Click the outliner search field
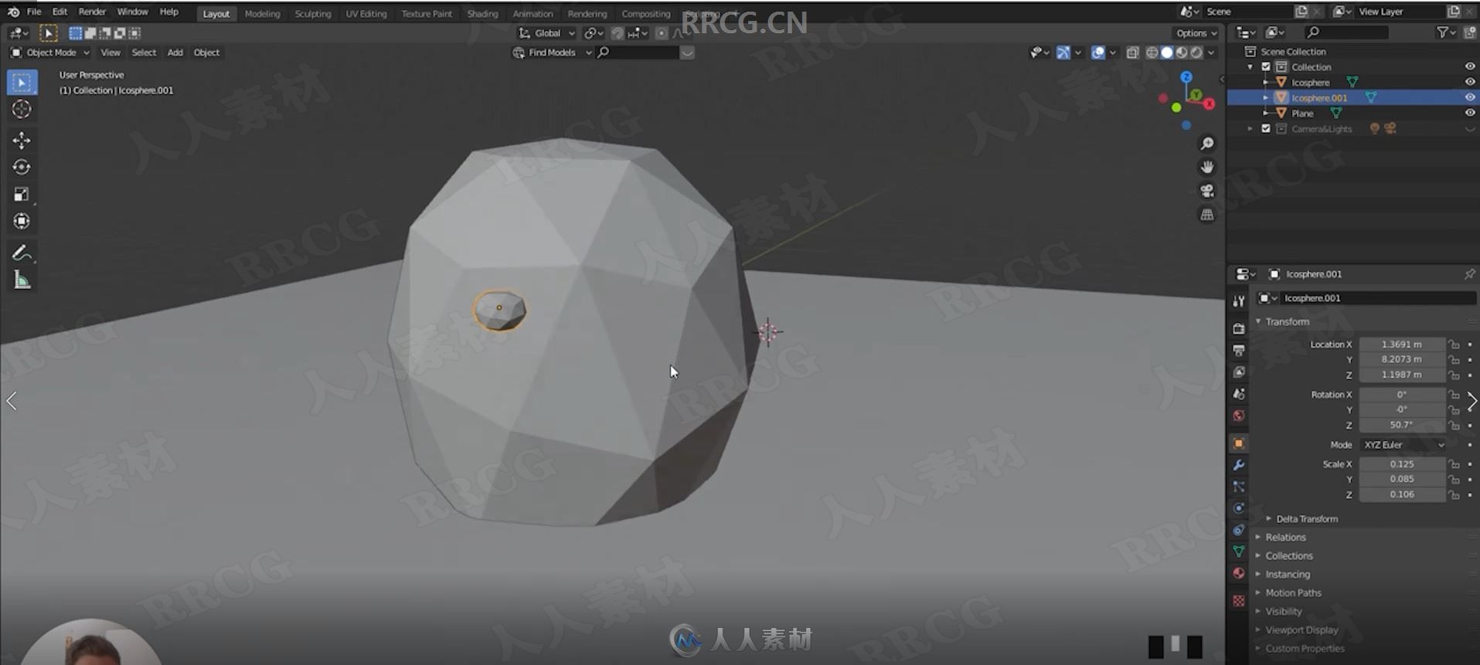The width and height of the screenshot is (1480, 665). point(1346,32)
